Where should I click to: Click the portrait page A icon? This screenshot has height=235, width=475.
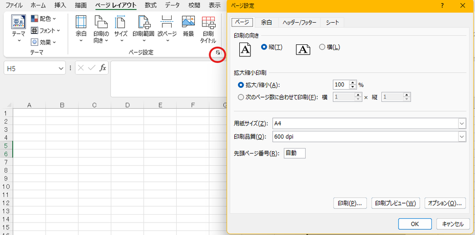245,49
